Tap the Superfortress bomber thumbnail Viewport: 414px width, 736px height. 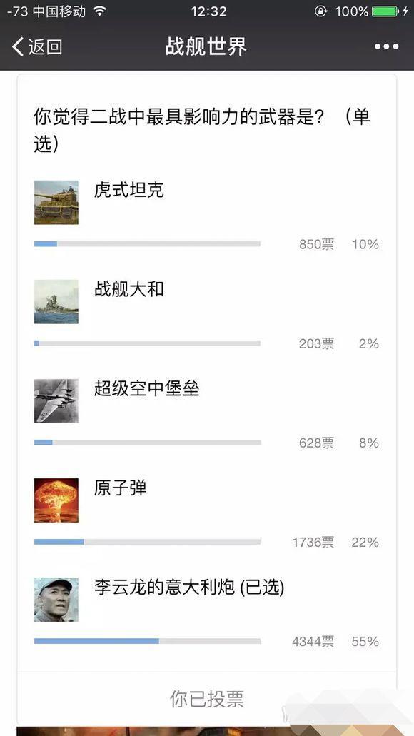click(56, 401)
